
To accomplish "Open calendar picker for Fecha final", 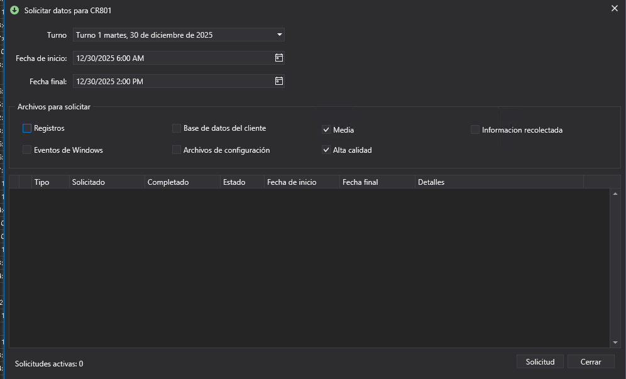I will 279,81.
